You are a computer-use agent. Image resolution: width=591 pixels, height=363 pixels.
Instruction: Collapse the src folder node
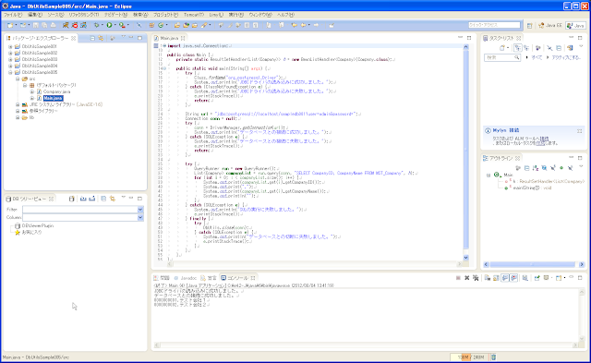point(18,79)
